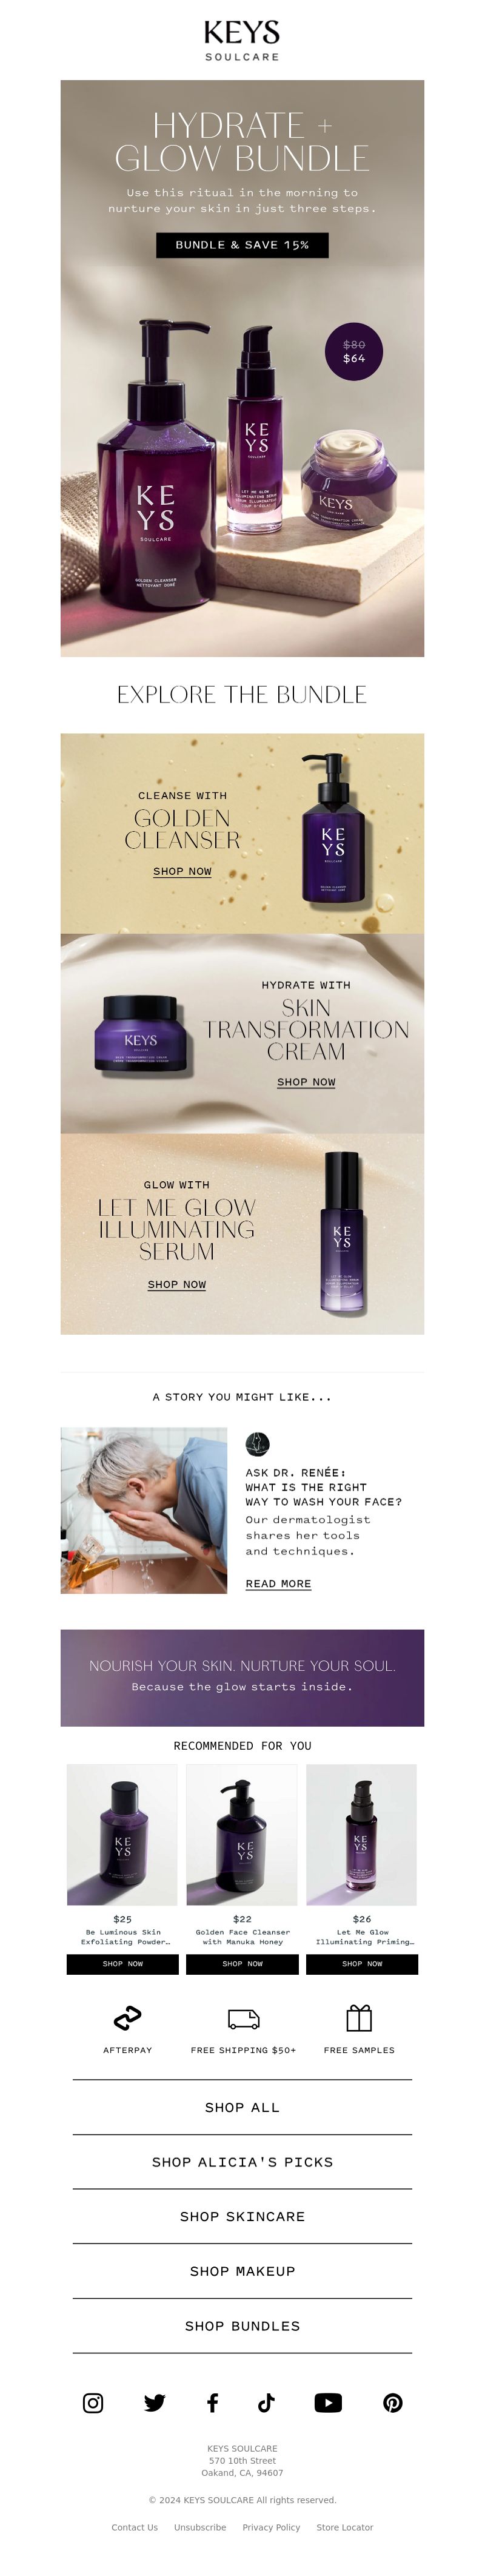Open the YouTube icon

pos(328,2403)
